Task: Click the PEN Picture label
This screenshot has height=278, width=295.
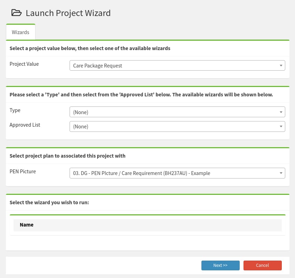Action: (x=22, y=172)
